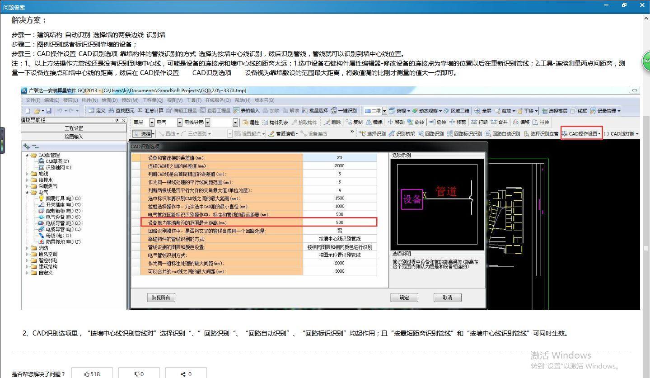Click the 选择楼层 floor select tool
The image size is (650, 378).
555,111
